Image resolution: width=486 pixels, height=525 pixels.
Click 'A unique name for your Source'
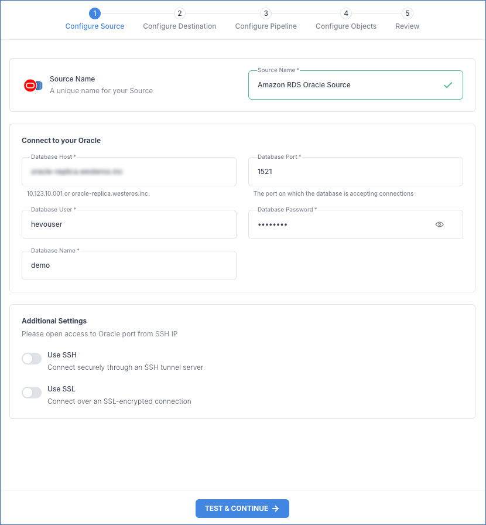[101, 91]
